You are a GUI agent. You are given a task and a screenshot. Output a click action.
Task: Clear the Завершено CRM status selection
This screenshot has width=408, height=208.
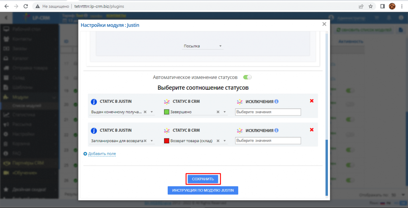pos(218,112)
